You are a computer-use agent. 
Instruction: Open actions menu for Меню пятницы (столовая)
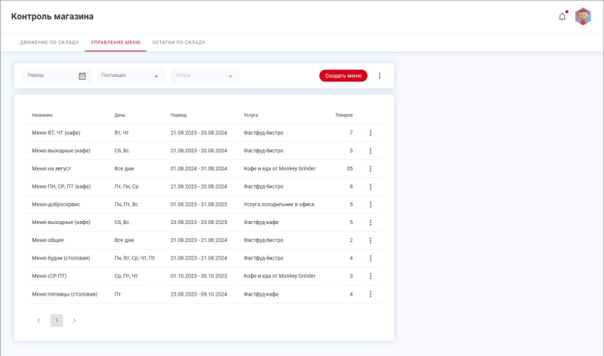pos(371,294)
